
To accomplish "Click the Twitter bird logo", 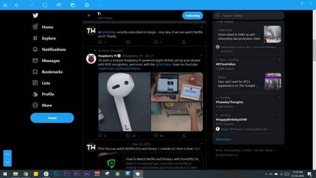I will pos(35,16).
